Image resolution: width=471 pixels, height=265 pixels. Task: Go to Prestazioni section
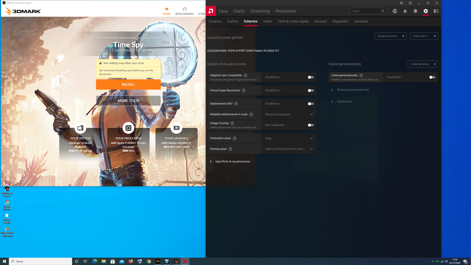pyautogui.click(x=286, y=11)
